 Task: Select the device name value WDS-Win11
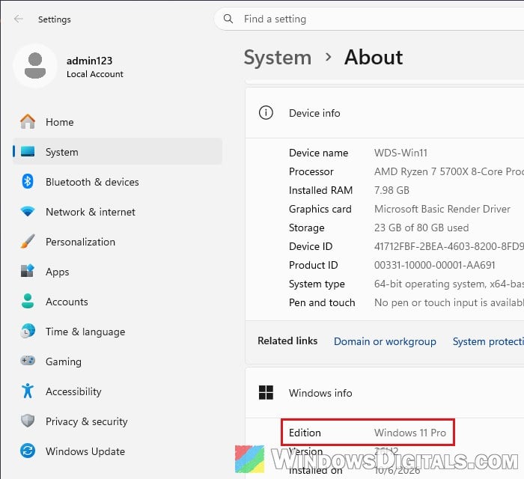pyautogui.click(x=400, y=153)
